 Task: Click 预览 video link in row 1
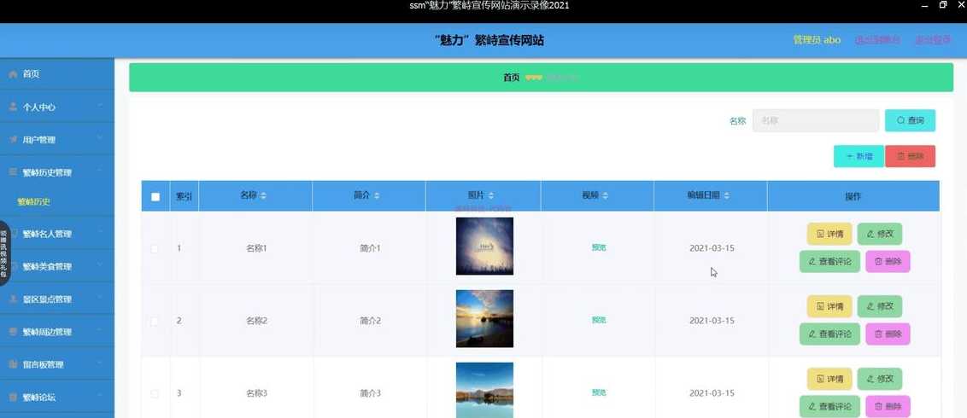pyautogui.click(x=598, y=247)
